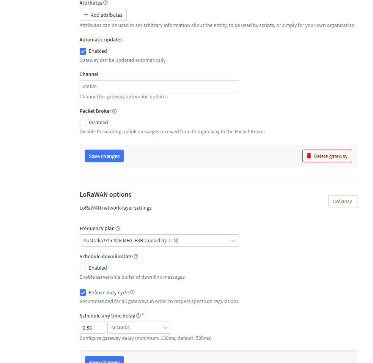
Task: Open the Schedule downlink late help tooltip
Action: click(136, 256)
